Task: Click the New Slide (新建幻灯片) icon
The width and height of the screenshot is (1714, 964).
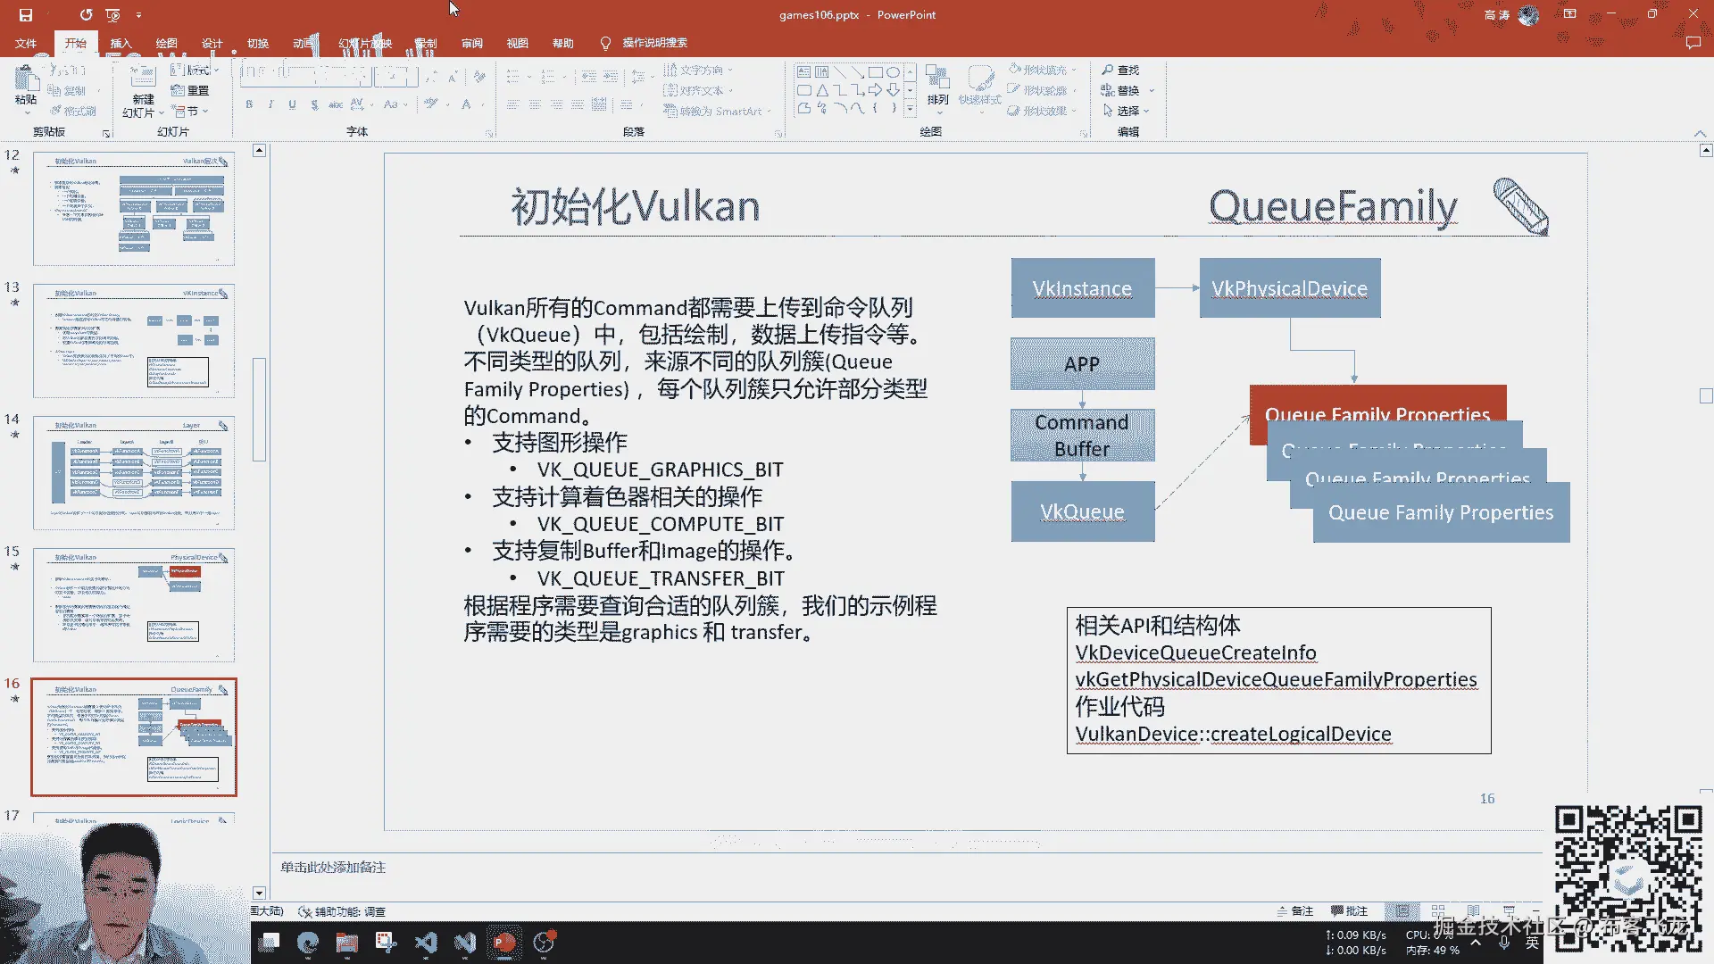Action: tap(143, 79)
